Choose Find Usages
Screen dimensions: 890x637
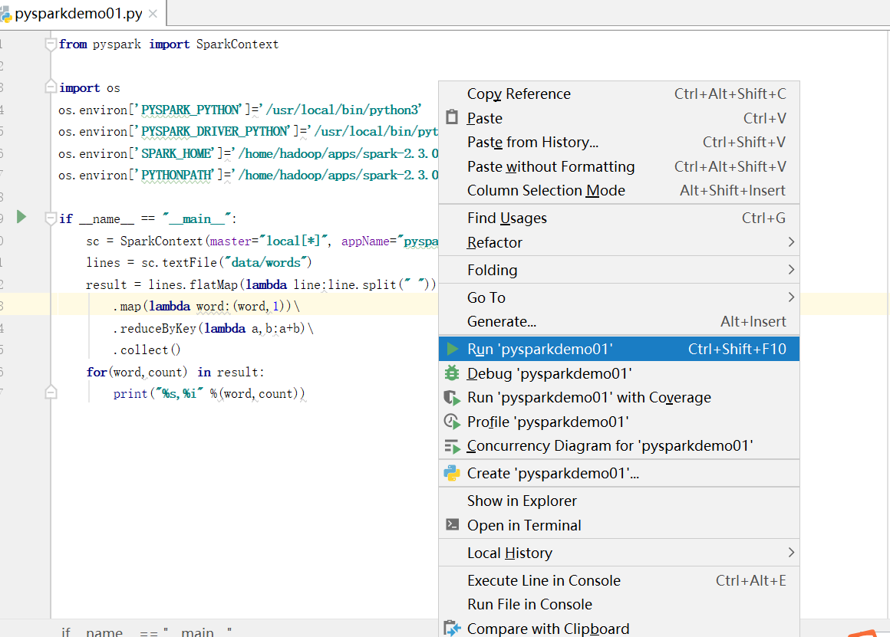[619, 218]
